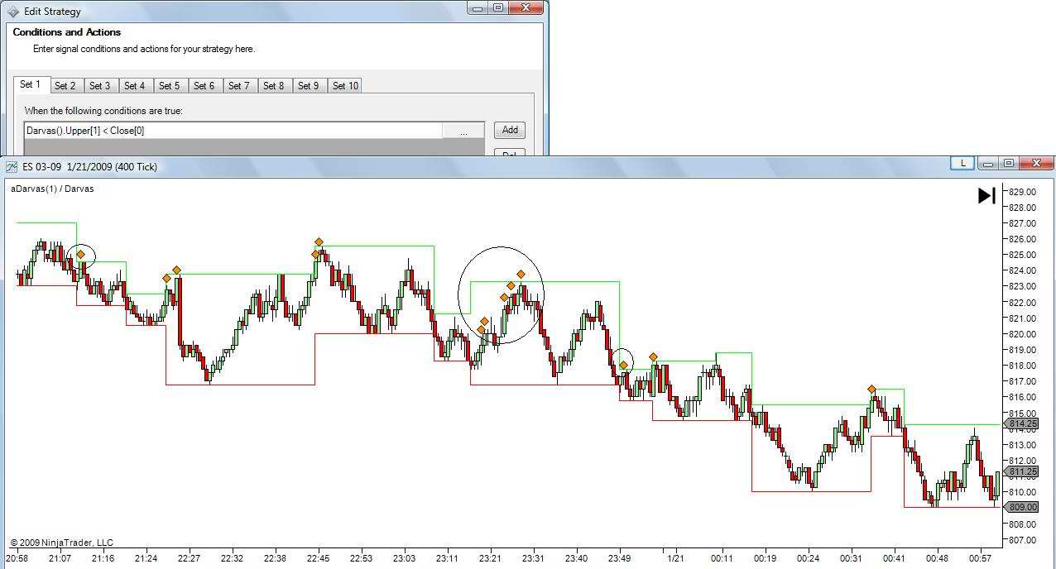Select the circled diamond marker at 23:49
The image size is (1056, 569).
coord(624,365)
